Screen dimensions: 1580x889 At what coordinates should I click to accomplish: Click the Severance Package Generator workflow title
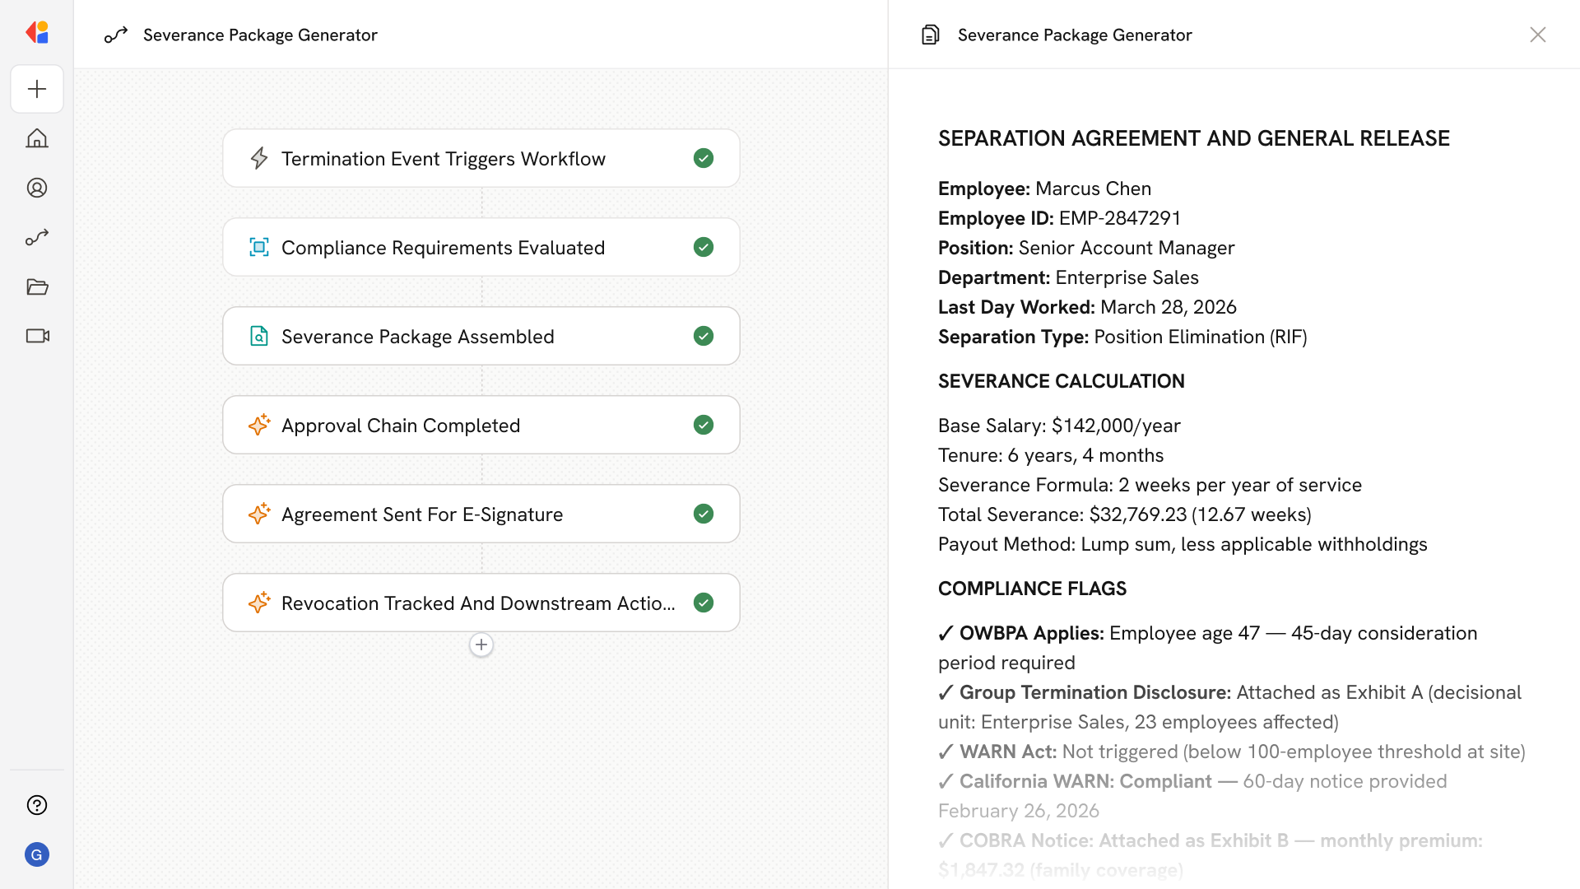point(260,35)
